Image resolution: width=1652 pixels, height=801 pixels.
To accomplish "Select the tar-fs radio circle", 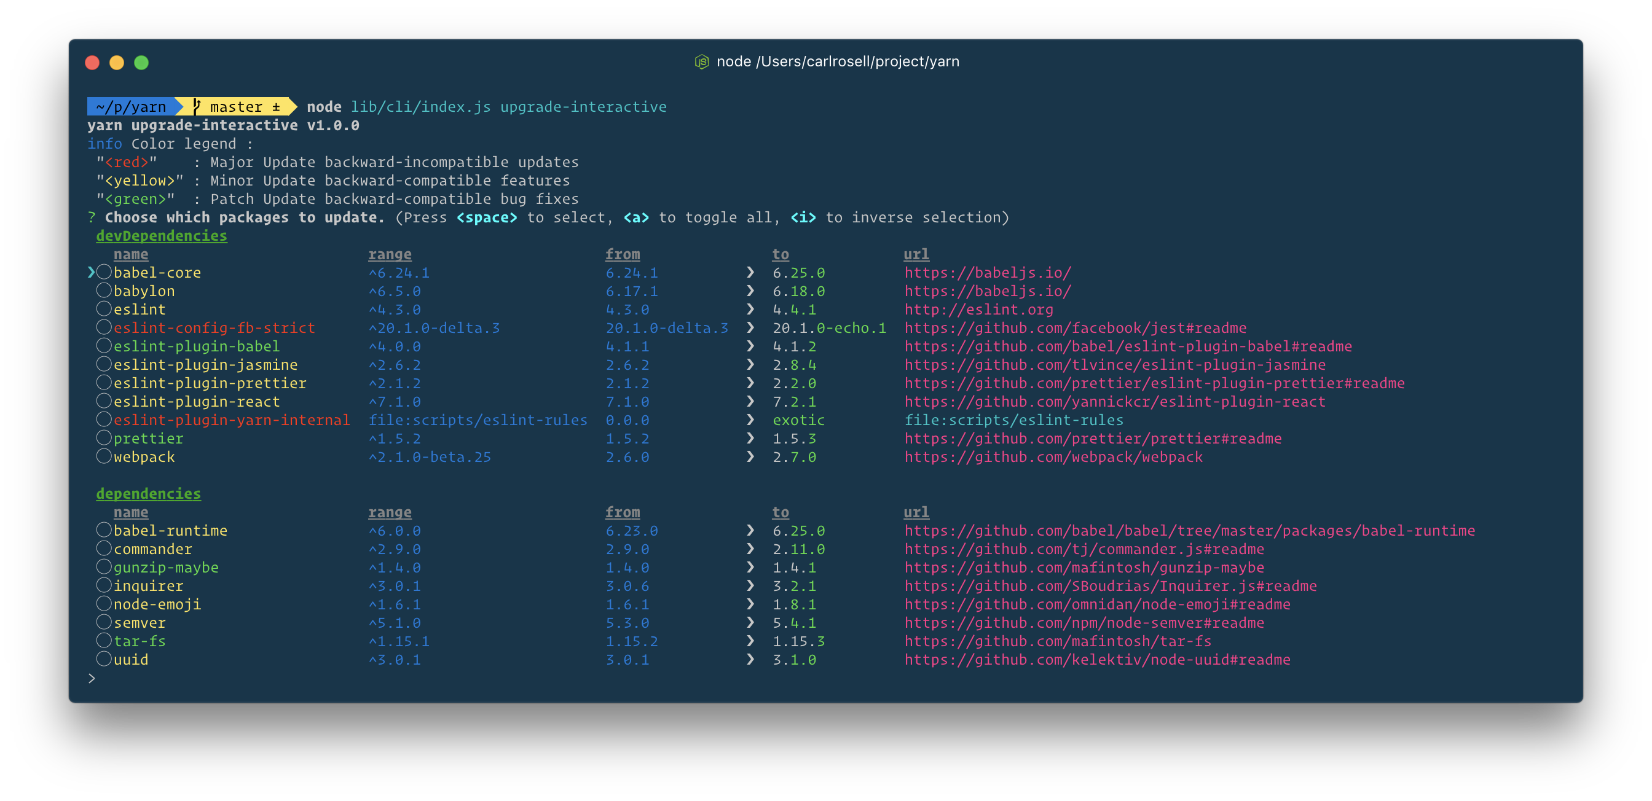I will pos(104,641).
